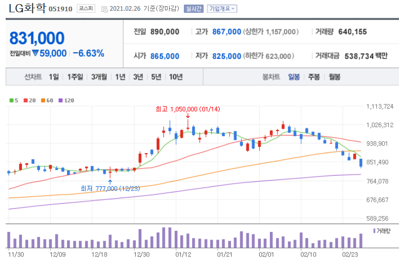This screenshot has width=399, height=259.
Task: Click the green 5-day moving average swatch
Action: 11,100
